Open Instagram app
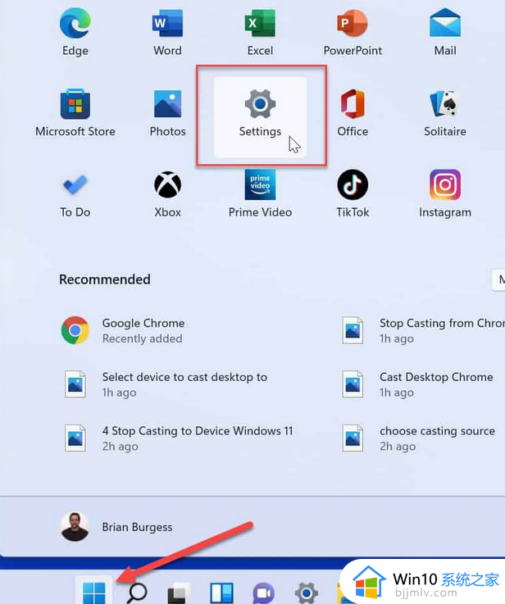The width and height of the screenshot is (505, 604). [445, 194]
